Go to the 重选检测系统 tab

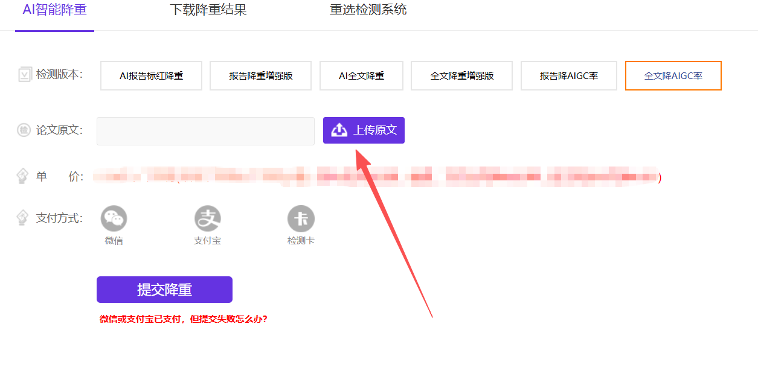368,10
